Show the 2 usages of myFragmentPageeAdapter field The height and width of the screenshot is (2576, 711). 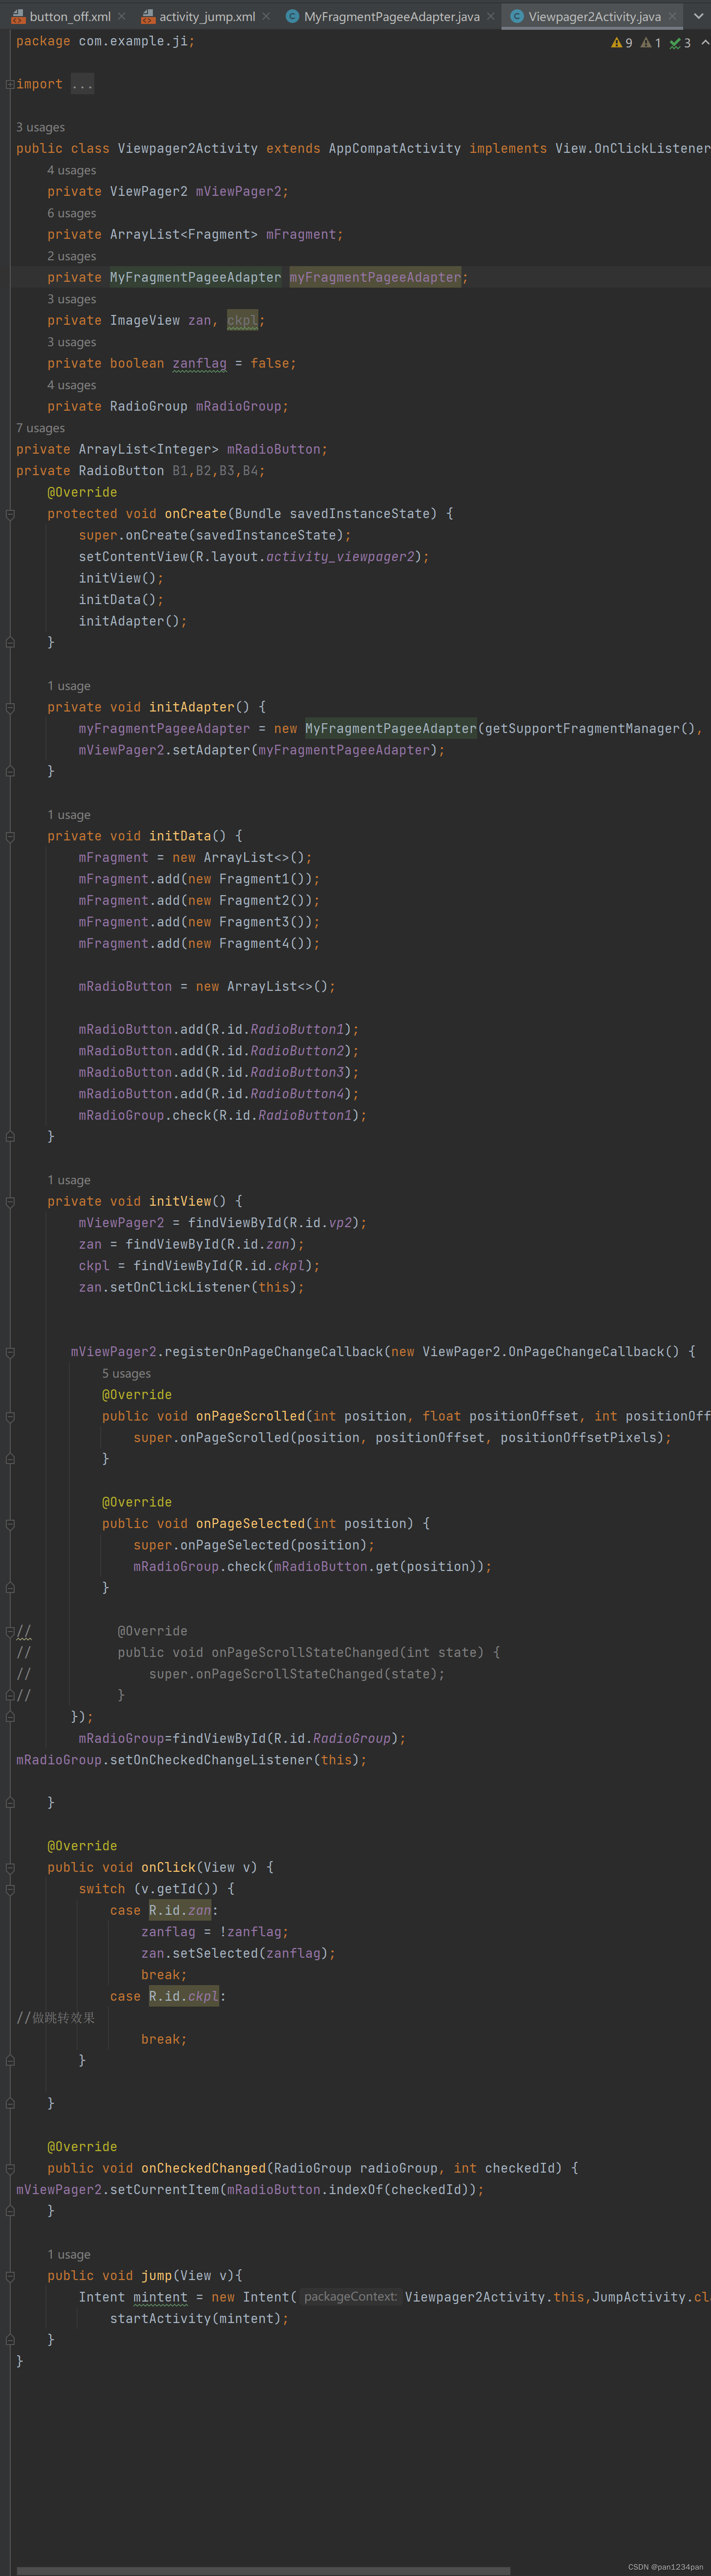[71, 256]
